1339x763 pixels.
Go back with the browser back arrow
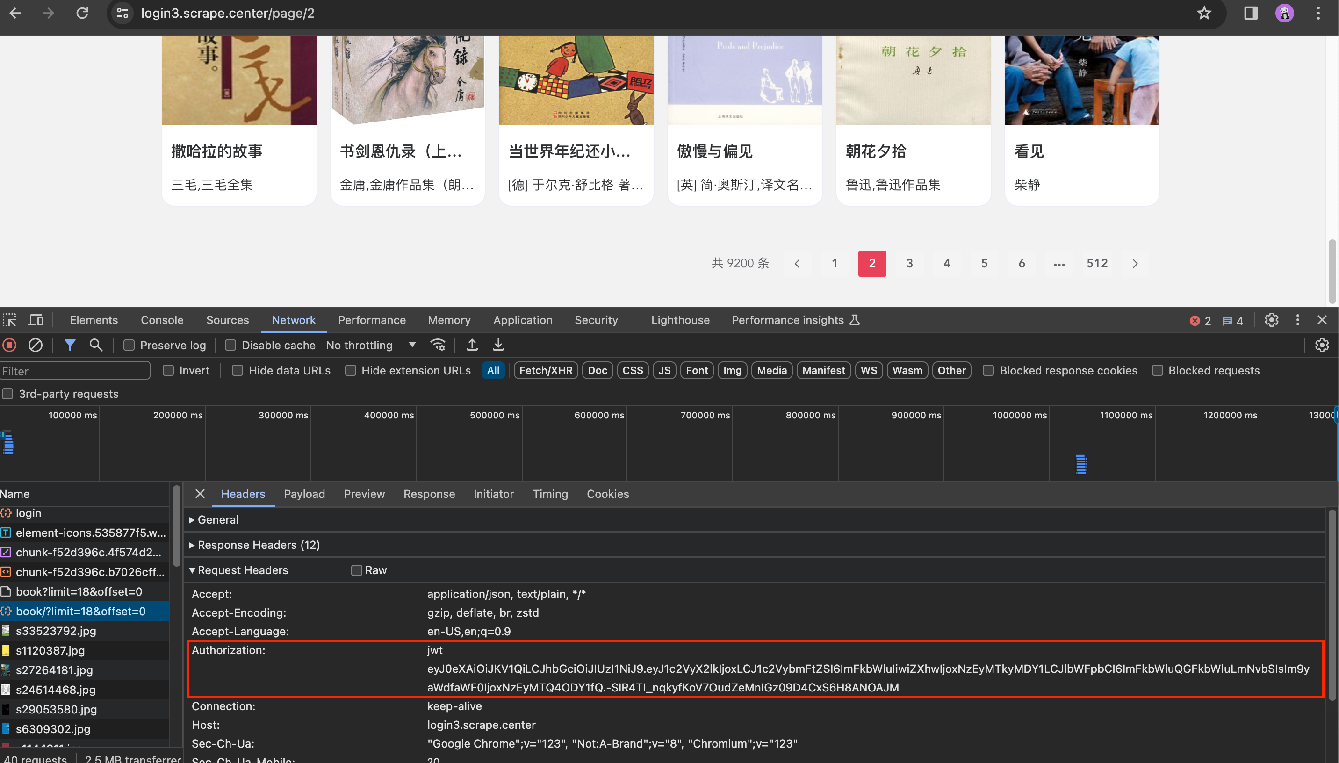15,13
